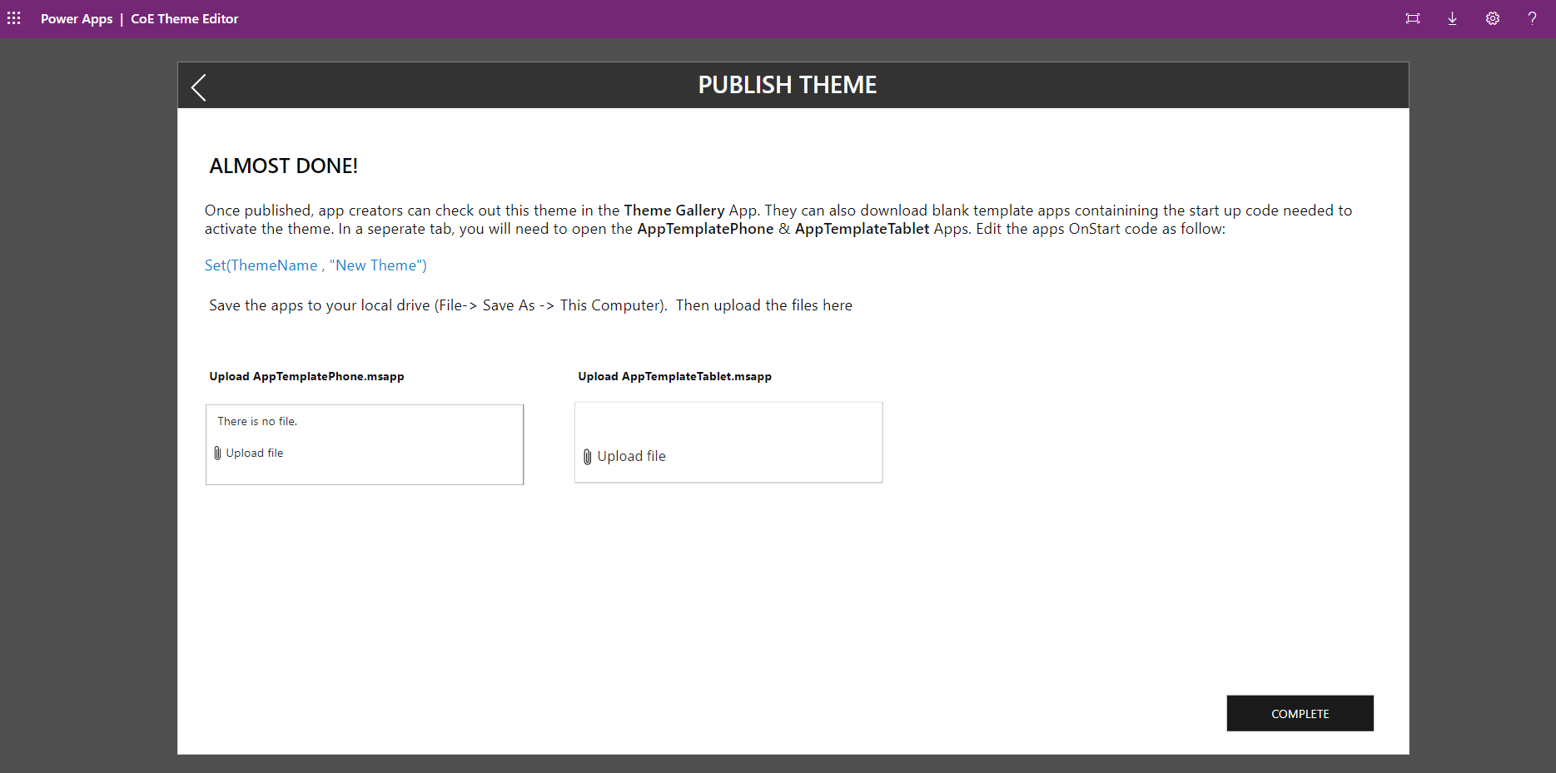This screenshot has width=1556, height=773.
Task: Click the fit to screen icon
Action: tap(1412, 18)
